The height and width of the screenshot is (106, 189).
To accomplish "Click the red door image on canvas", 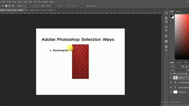I will click(x=80, y=62).
